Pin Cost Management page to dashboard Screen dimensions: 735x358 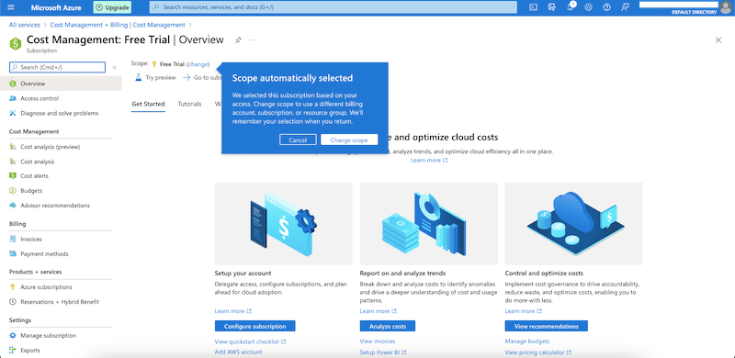pyautogui.click(x=238, y=39)
